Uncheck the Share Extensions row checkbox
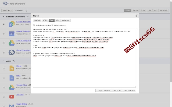172x107 pixels. [3, 53]
